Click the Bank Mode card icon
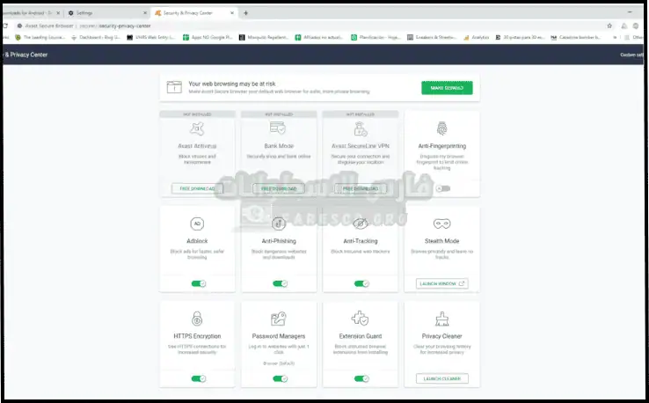Image resolution: width=649 pixels, height=403 pixels. click(x=280, y=128)
